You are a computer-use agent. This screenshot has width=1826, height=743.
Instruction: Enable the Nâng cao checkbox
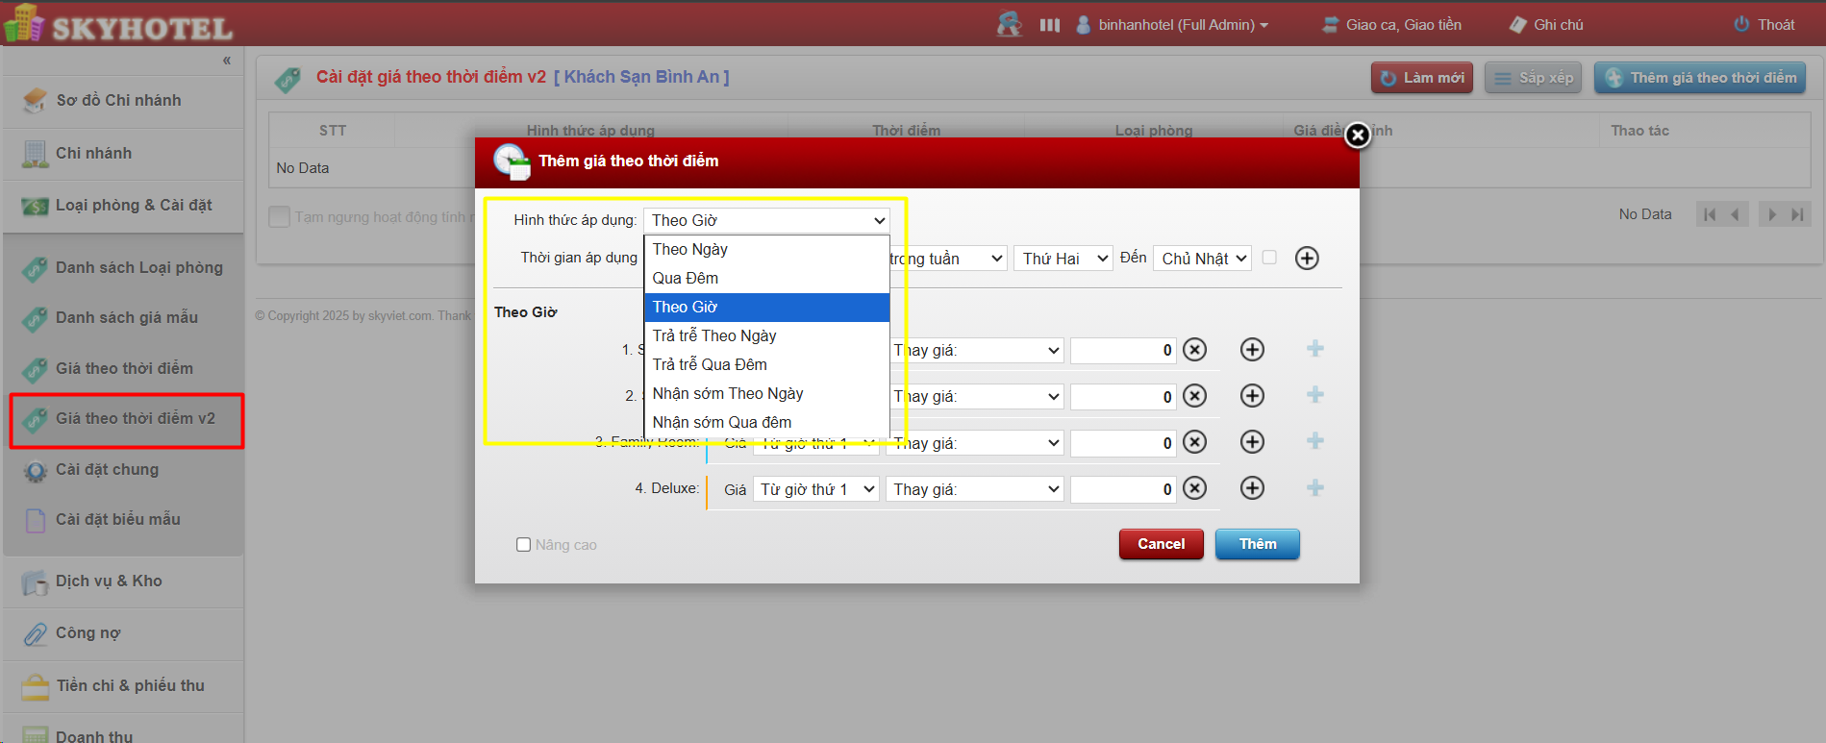[524, 545]
